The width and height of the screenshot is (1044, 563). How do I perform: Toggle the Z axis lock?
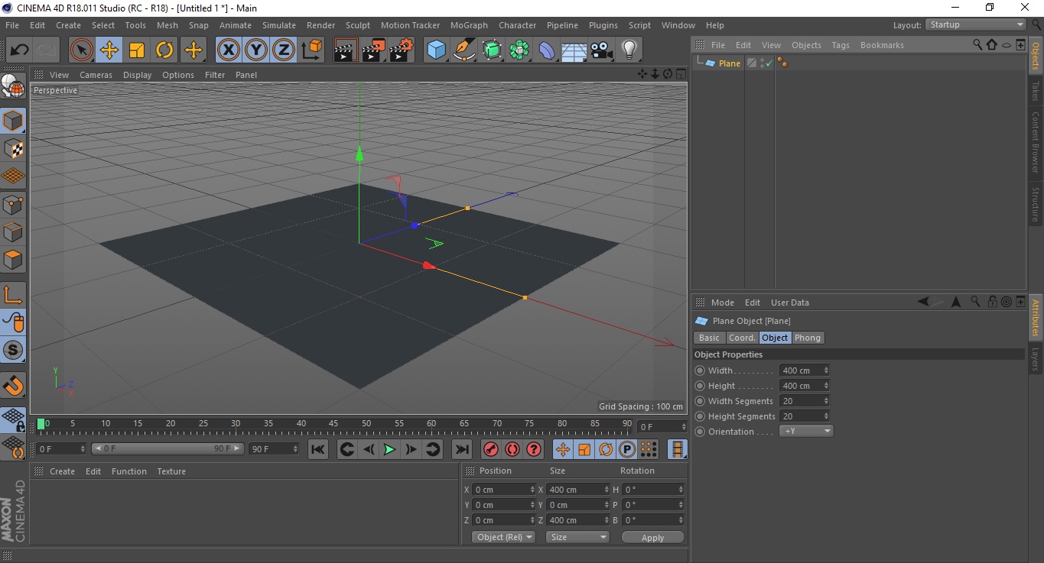point(284,50)
